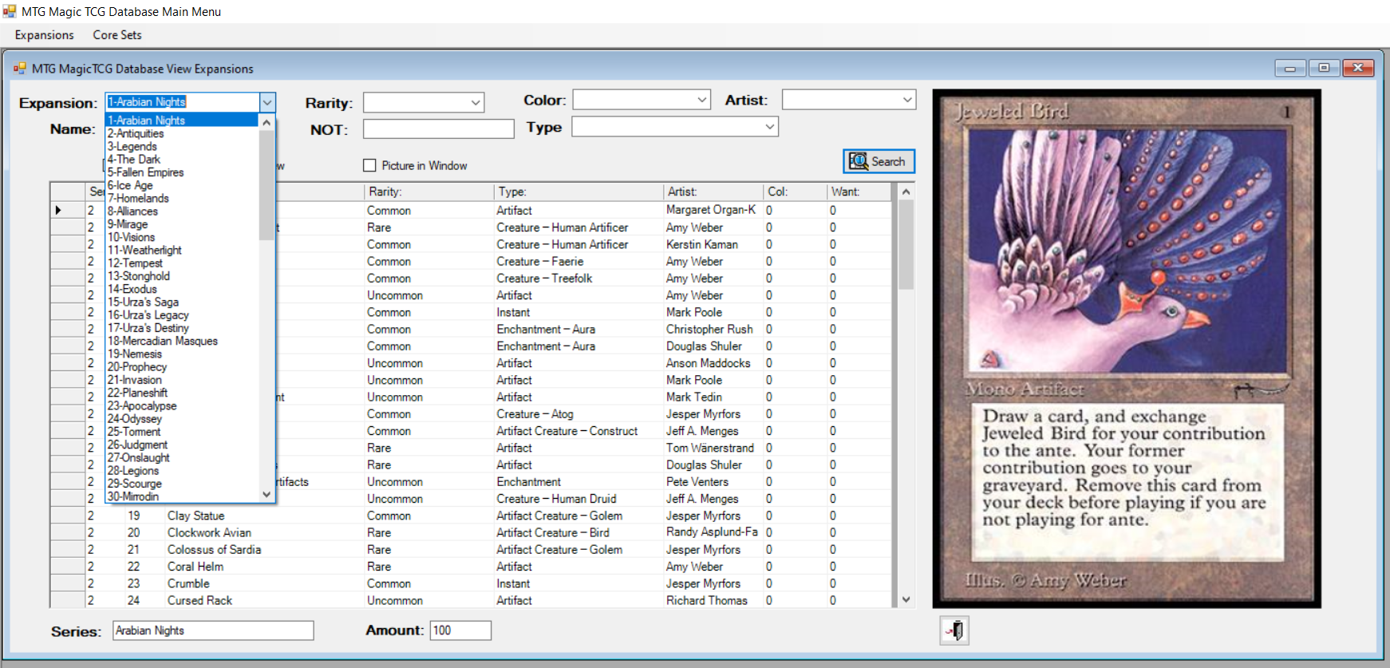The width and height of the screenshot is (1390, 668).
Task: Pick 30-Mirrodin expansion
Action: click(183, 496)
